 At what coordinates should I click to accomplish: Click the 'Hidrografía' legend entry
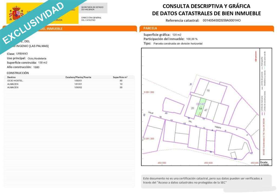262,63
